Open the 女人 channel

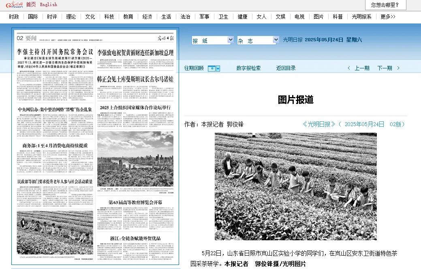tap(261, 17)
